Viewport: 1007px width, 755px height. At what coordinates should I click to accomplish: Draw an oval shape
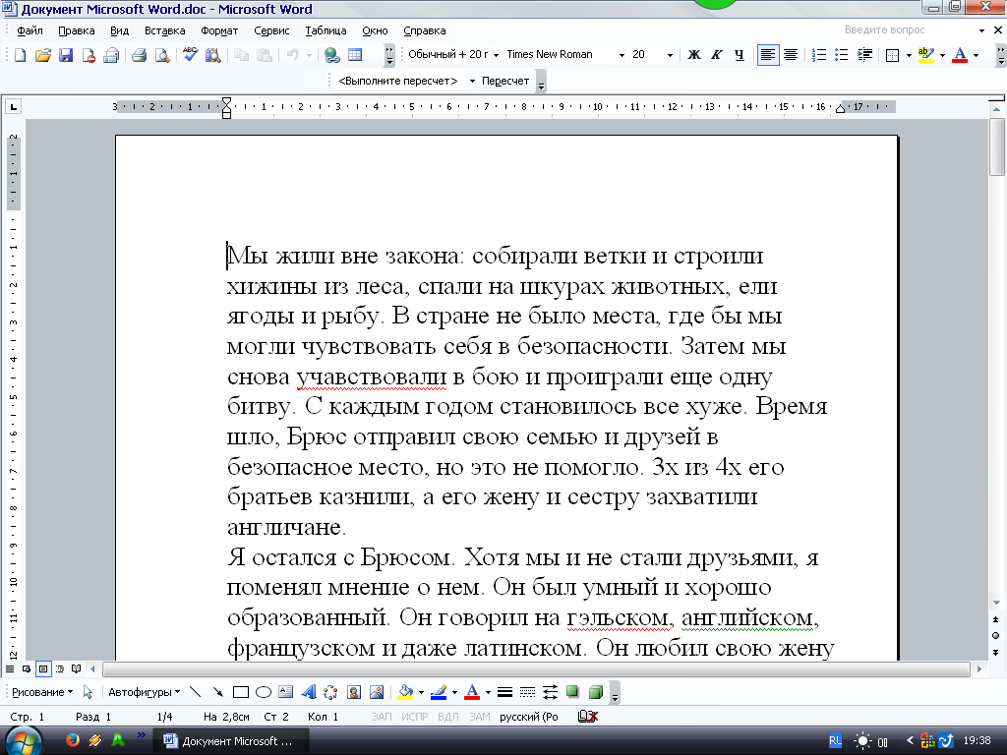[x=264, y=692]
